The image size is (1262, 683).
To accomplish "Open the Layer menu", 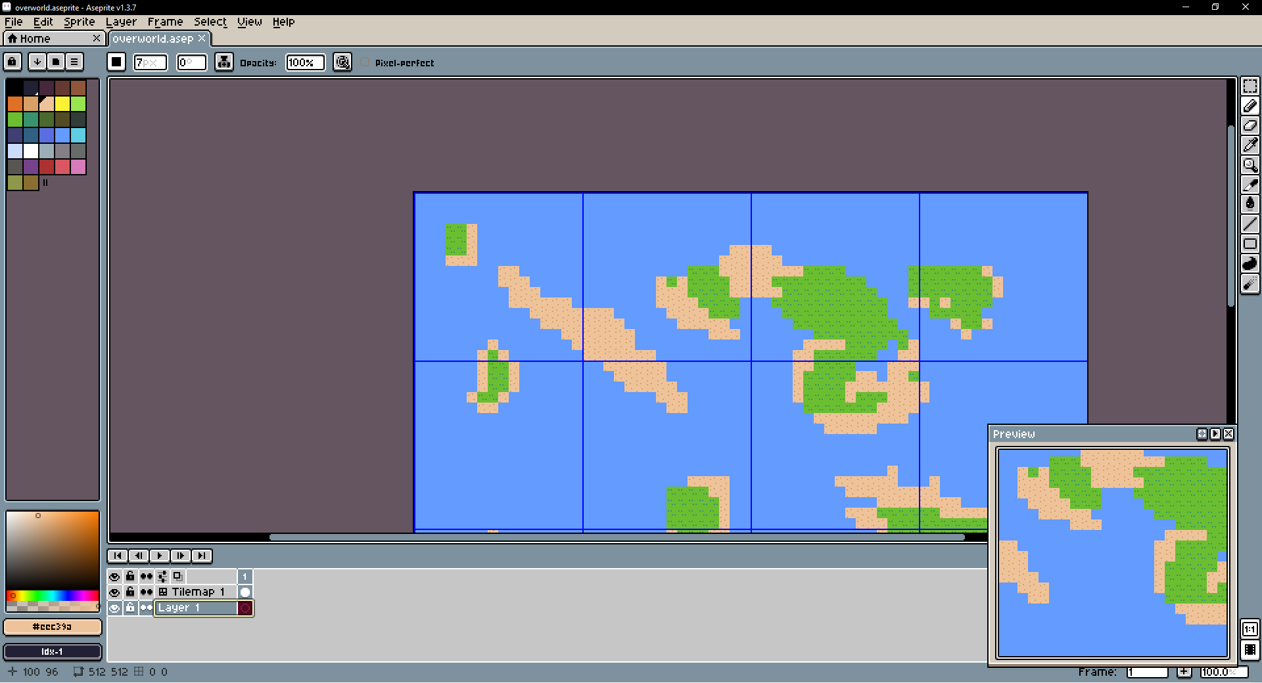I will point(121,22).
